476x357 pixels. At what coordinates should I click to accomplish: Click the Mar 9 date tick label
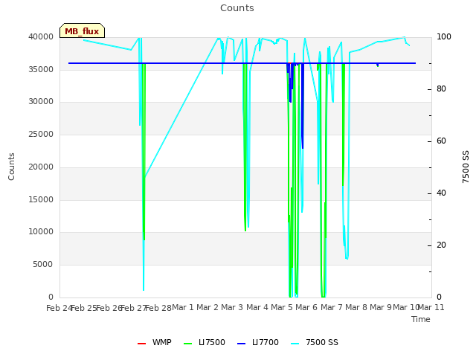(x=381, y=307)
